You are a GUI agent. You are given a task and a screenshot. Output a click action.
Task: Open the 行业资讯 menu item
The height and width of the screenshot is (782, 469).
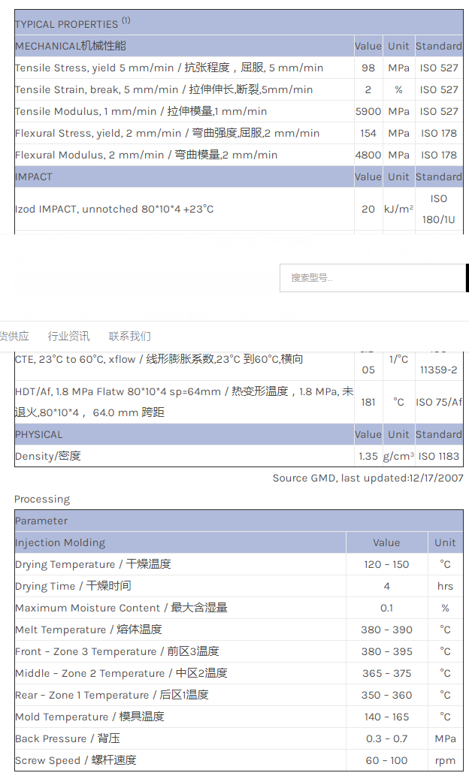[68, 336]
